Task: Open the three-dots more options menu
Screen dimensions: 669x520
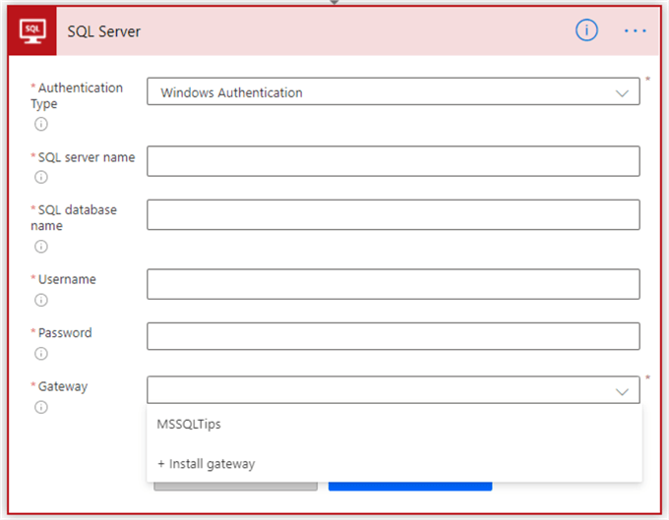Action: click(635, 30)
